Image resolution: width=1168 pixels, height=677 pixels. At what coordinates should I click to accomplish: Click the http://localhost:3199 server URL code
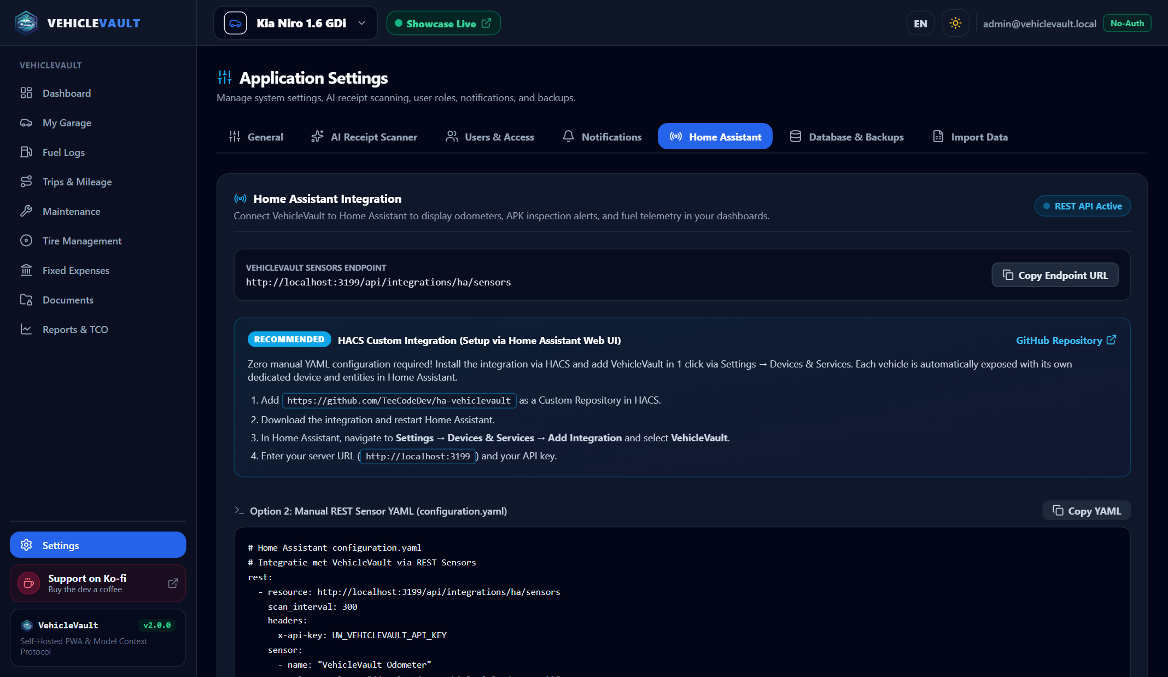point(418,456)
